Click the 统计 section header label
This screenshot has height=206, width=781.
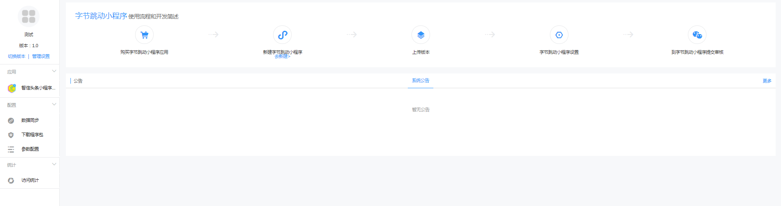point(12,165)
